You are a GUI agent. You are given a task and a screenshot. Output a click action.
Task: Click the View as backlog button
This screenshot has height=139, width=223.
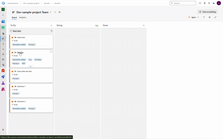207,12
